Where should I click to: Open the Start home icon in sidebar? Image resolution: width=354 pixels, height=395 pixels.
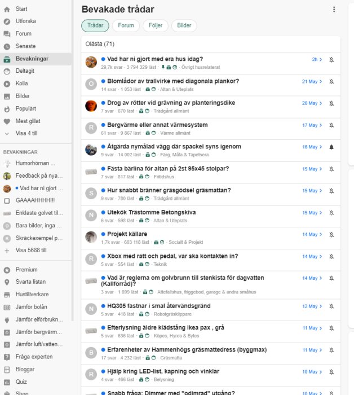pos(7,10)
